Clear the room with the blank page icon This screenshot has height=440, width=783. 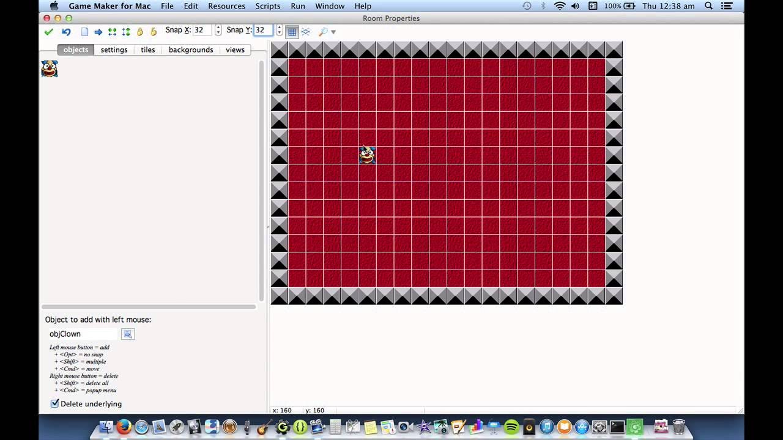coord(84,32)
